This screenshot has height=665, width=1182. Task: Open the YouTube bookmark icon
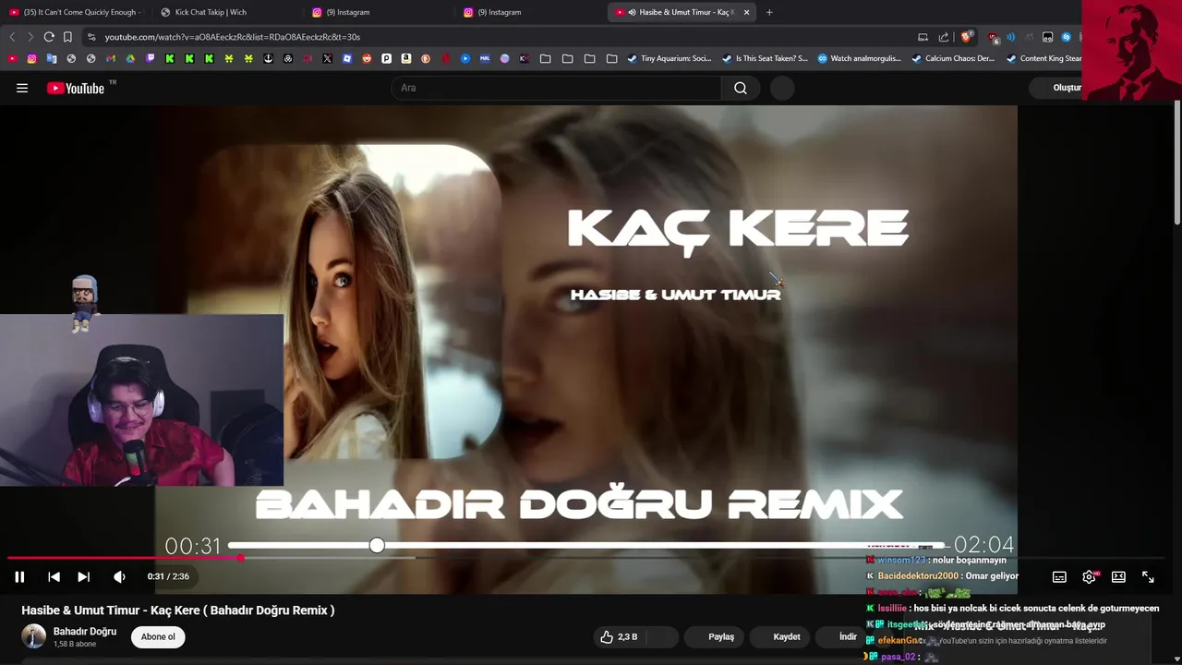[x=12, y=58]
